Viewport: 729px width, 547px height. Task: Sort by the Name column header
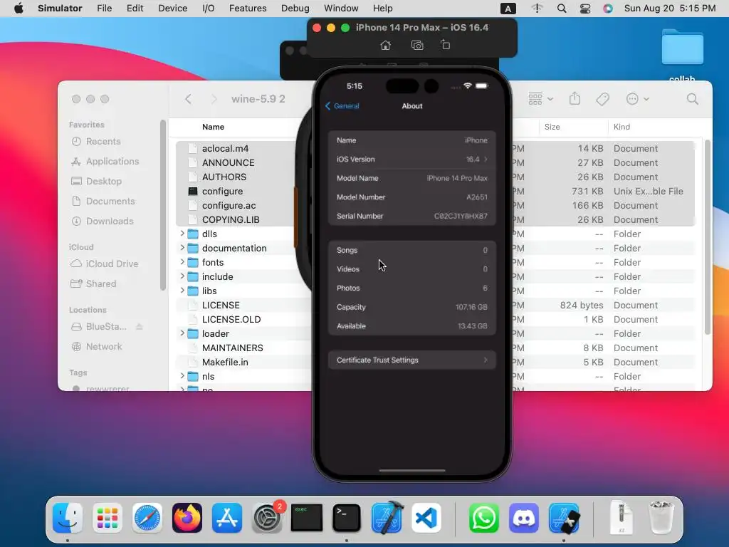click(213, 127)
